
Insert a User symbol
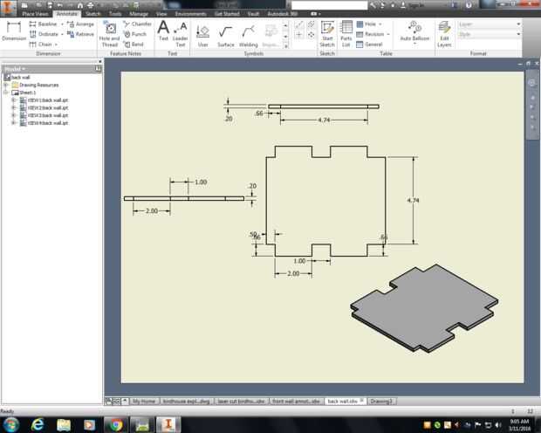(202, 36)
